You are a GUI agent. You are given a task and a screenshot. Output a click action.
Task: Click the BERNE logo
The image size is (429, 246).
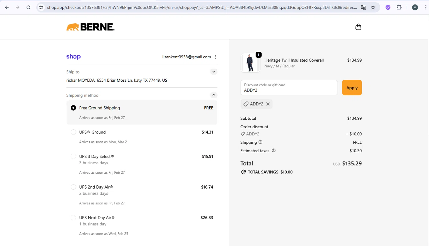(90, 27)
